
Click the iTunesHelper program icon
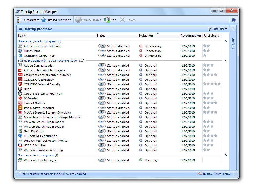coord(20,51)
